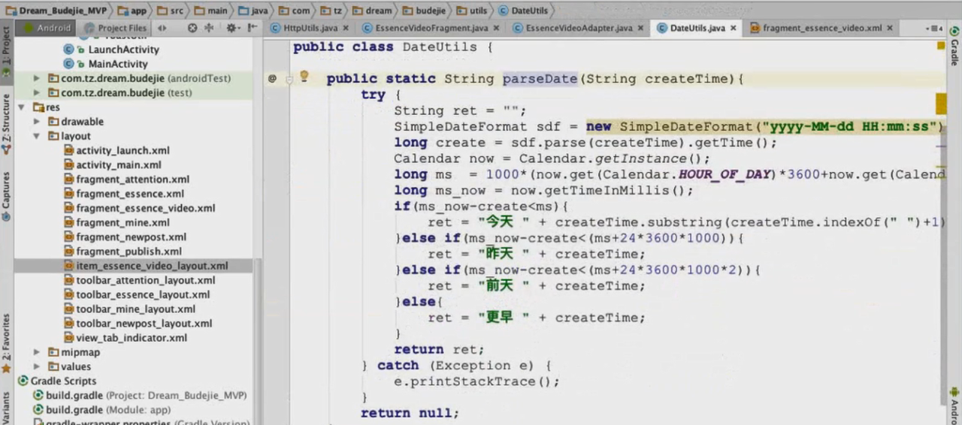Click the main breadcrumb
This screenshot has height=425, width=962.
pyautogui.click(x=211, y=11)
